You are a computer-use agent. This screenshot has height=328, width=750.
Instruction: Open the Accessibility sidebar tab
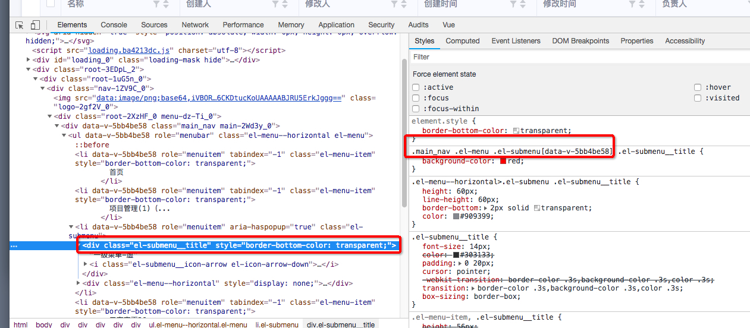pos(685,41)
